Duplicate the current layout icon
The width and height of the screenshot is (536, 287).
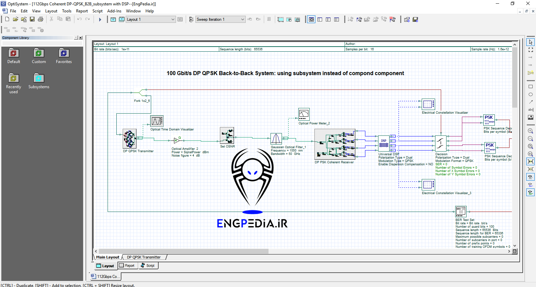(x=122, y=19)
